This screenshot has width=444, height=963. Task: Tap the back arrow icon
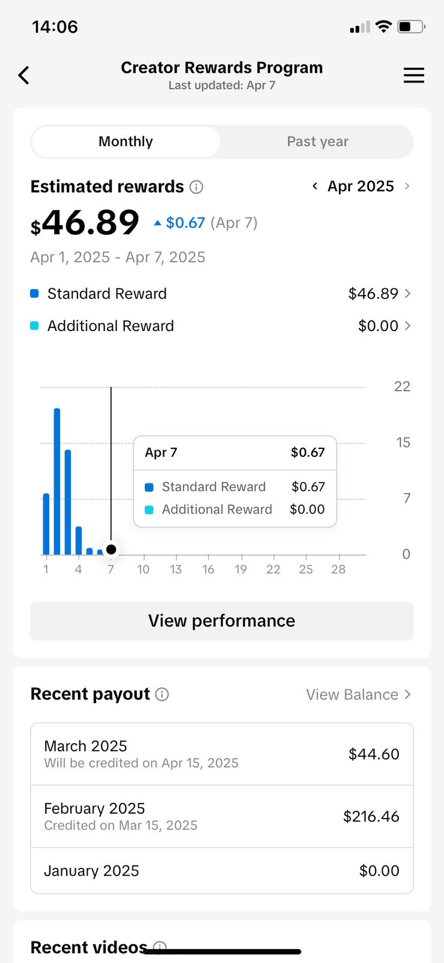click(24, 75)
